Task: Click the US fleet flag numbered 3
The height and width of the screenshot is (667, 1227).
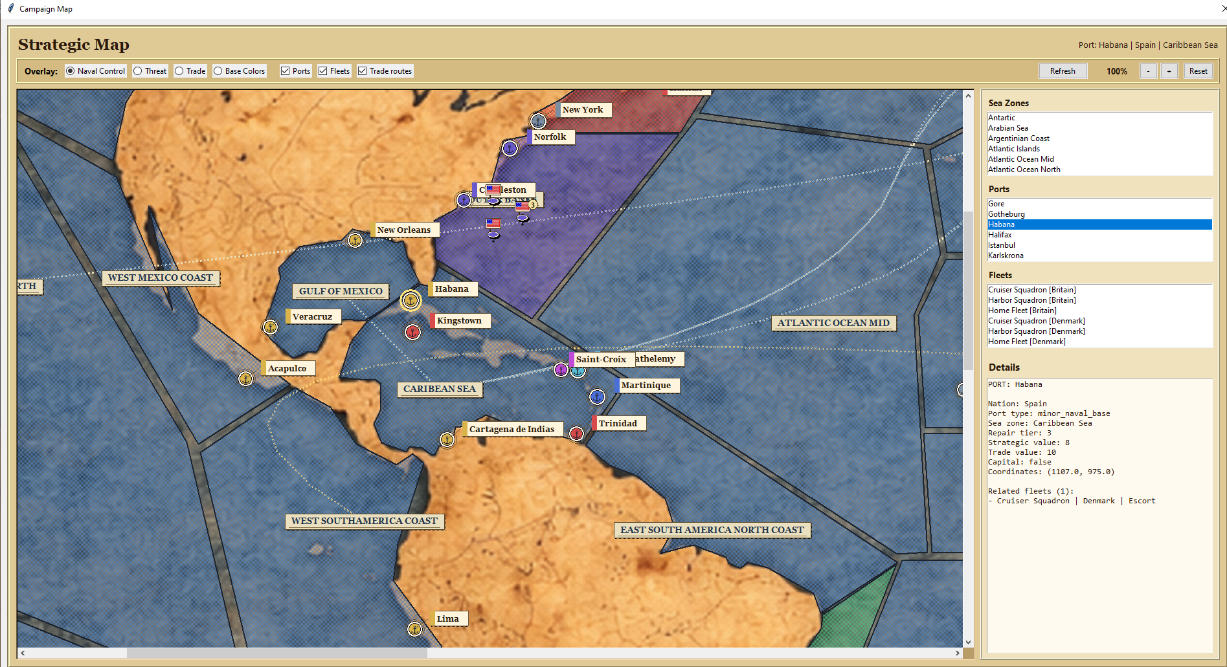Action: pyautogui.click(x=523, y=206)
